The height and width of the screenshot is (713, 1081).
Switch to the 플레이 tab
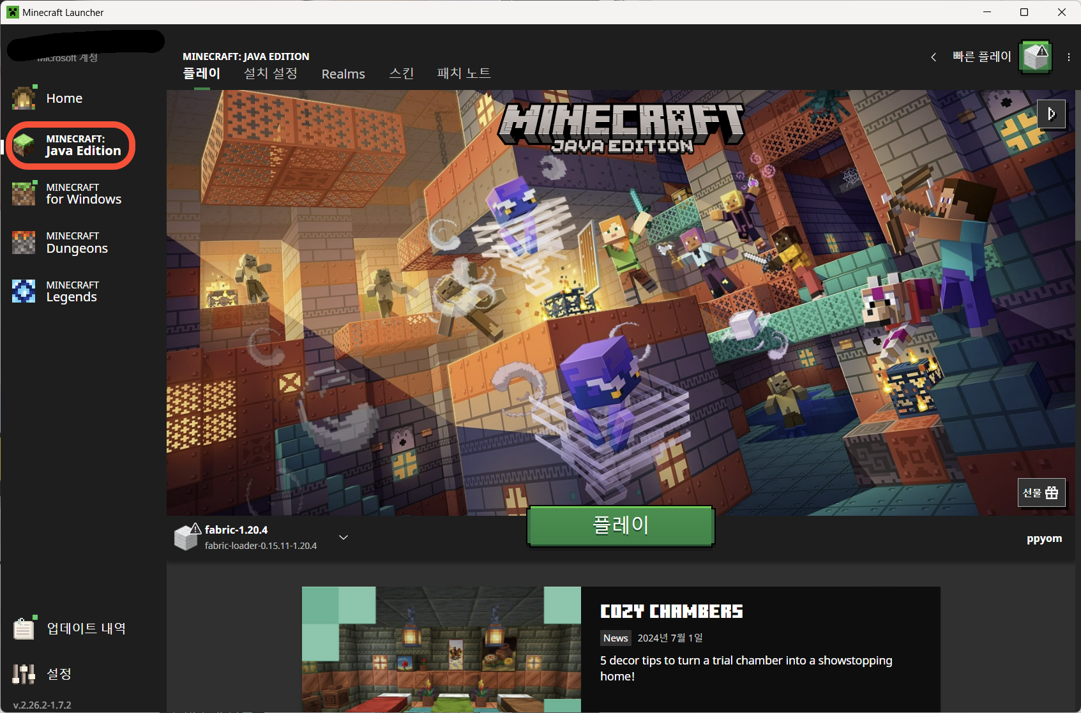(202, 74)
